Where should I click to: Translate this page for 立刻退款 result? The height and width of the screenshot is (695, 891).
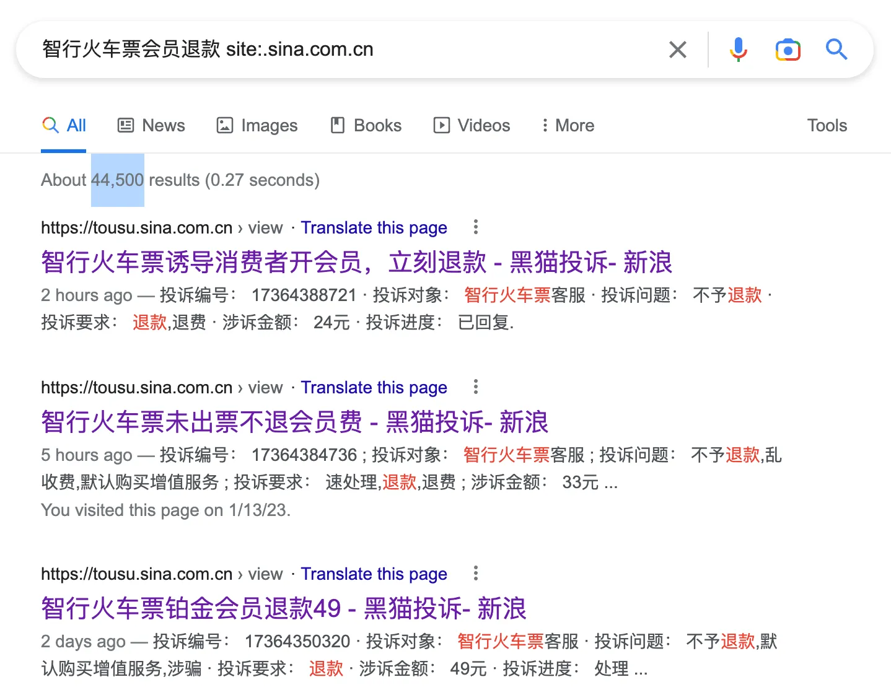pyautogui.click(x=374, y=228)
